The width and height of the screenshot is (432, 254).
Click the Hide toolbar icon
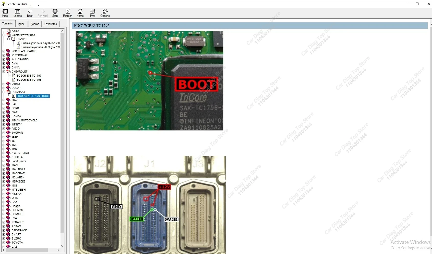[5, 13]
